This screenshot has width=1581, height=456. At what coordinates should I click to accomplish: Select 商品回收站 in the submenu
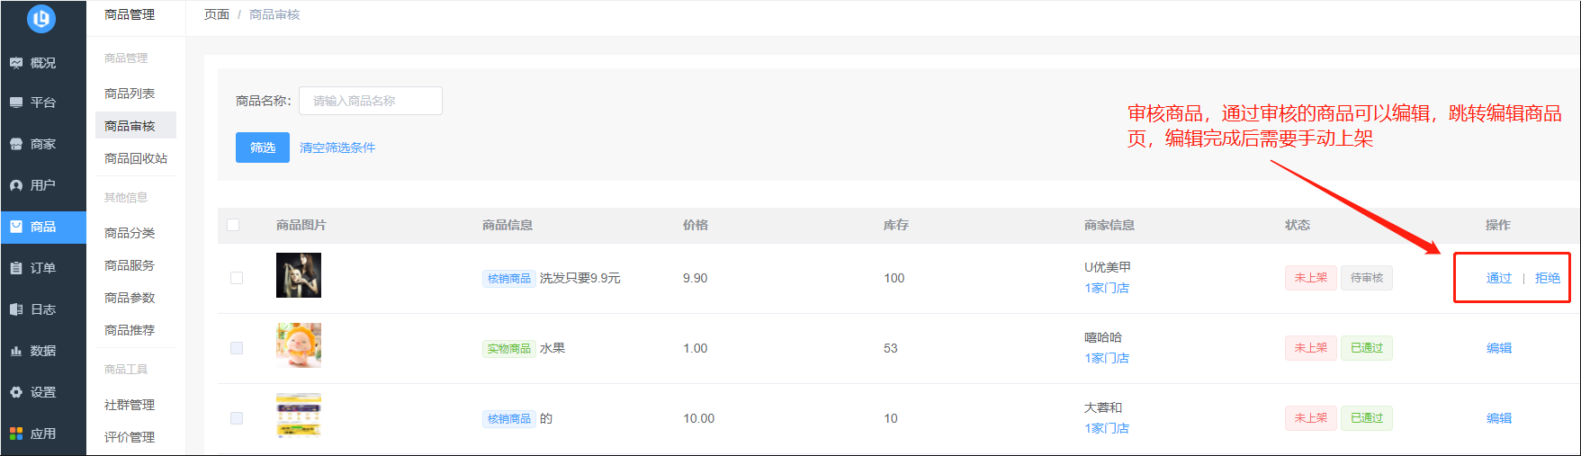(136, 158)
